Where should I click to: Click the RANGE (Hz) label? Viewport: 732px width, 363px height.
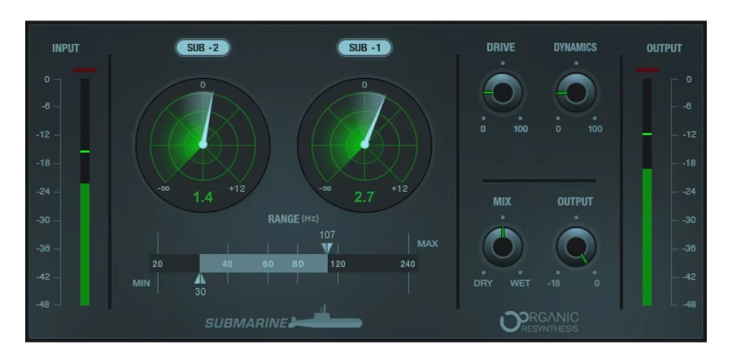pyautogui.click(x=293, y=219)
